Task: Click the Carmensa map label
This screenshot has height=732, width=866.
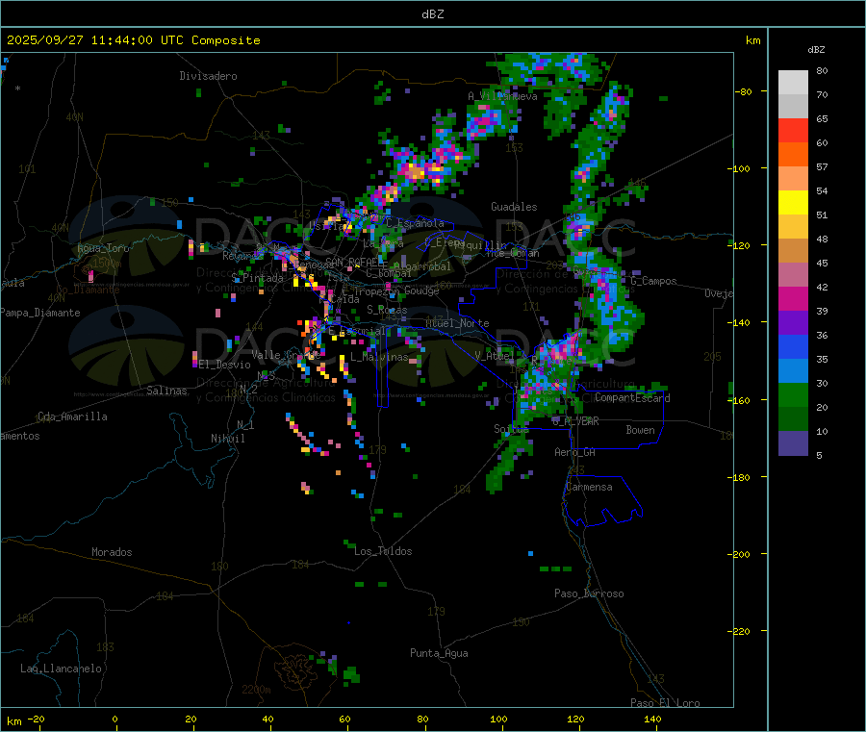Action: tap(589, 487)
